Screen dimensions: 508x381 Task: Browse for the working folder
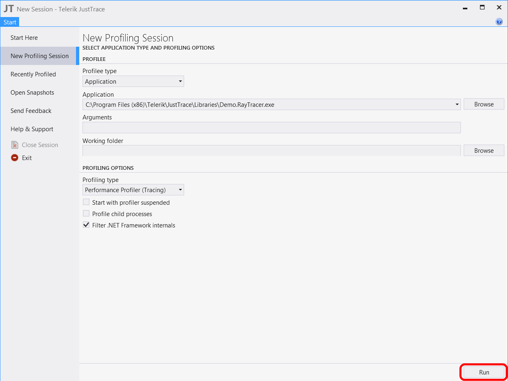pos(484,151)
